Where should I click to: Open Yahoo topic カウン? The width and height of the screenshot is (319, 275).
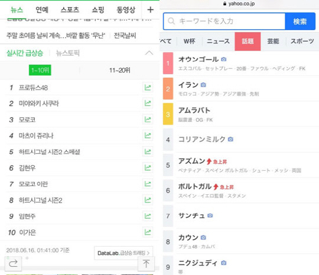pos(188,237)
